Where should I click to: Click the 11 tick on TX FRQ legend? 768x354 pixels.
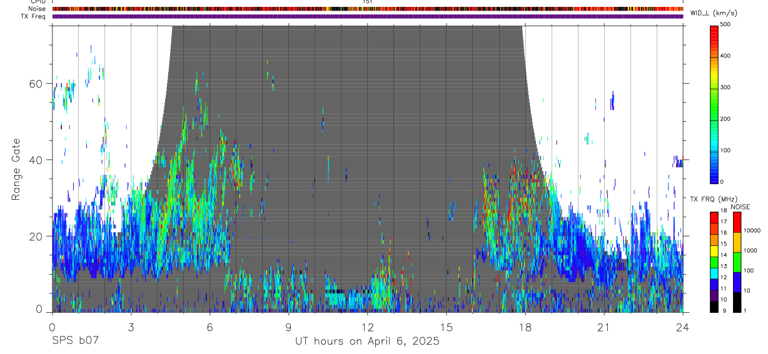coord(724,288)
